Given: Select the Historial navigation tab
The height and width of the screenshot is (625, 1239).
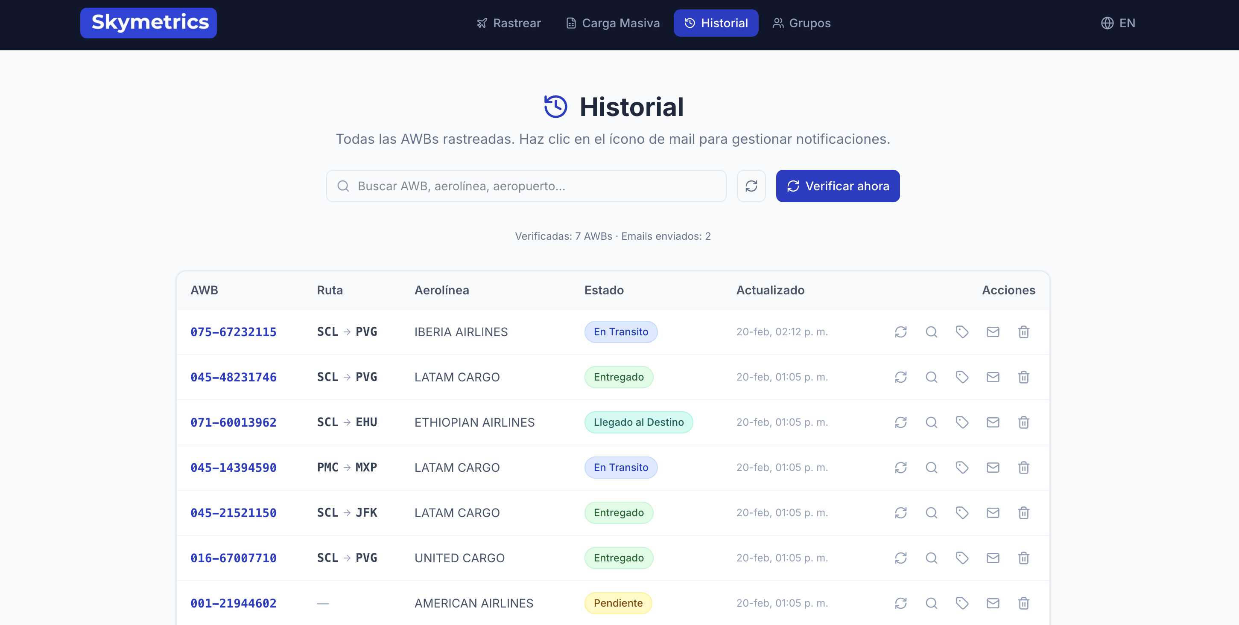Looking at the screenshot, I should (x=716, y=23).
